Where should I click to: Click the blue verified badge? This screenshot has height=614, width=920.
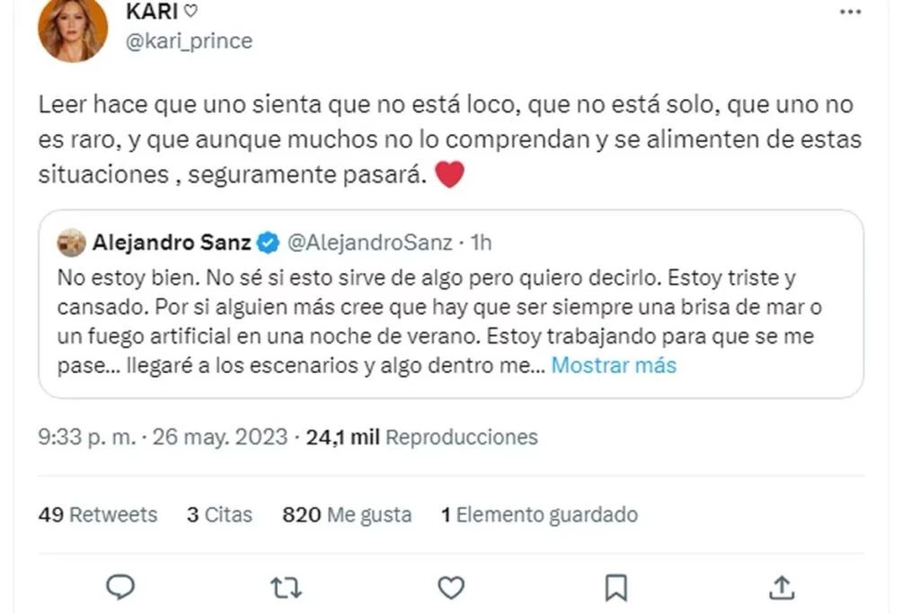pyautogui.click(x=268, y=242)
